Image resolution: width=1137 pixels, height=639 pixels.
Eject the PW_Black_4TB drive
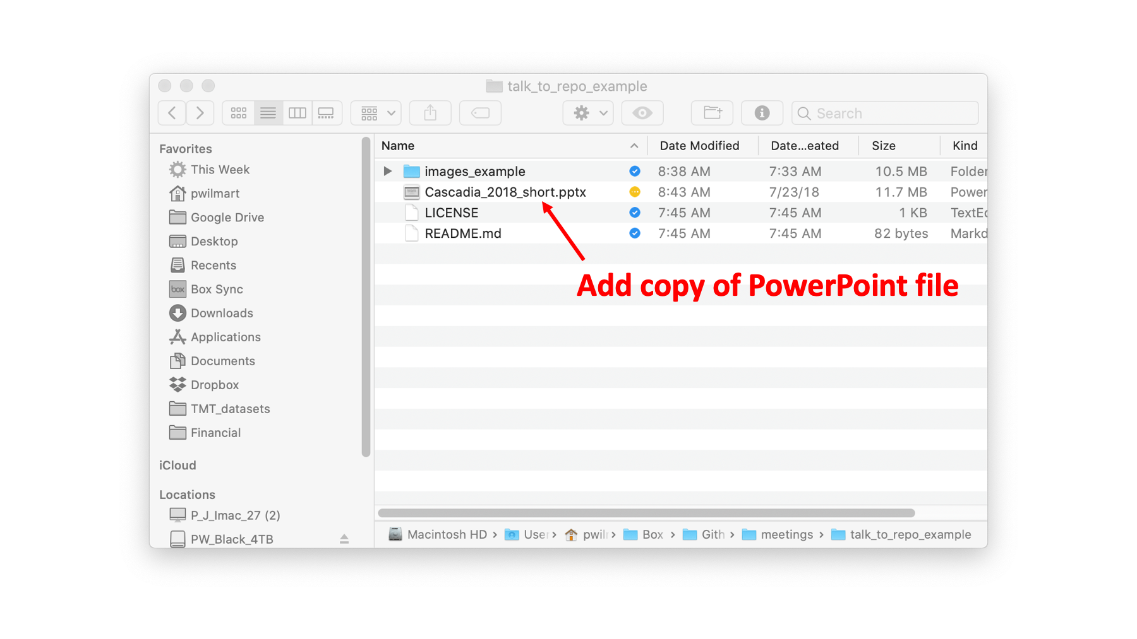(x=344, y=539)
